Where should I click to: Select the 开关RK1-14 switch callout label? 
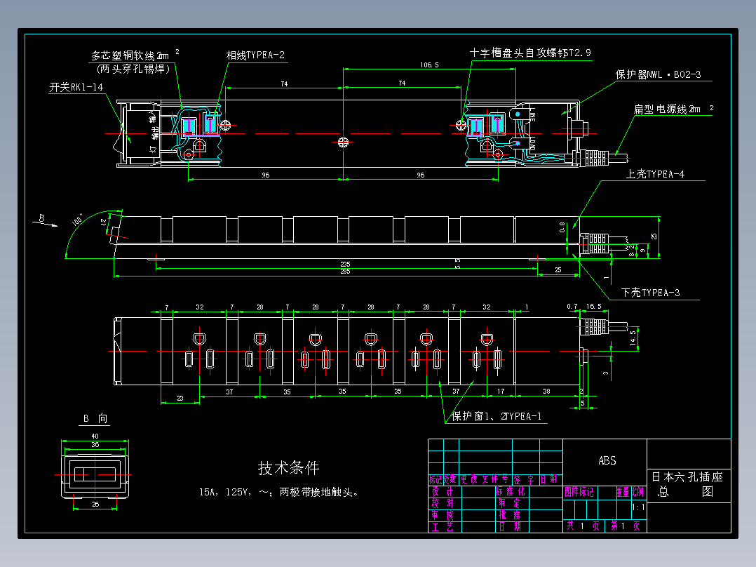tap(76, 87)
